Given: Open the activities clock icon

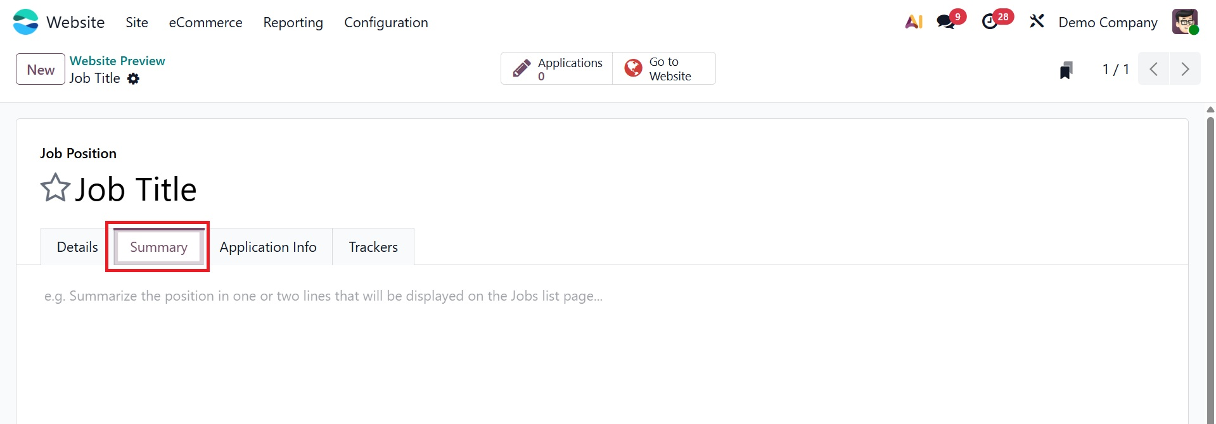Looking at the screenshot, I should pos(990,22).
